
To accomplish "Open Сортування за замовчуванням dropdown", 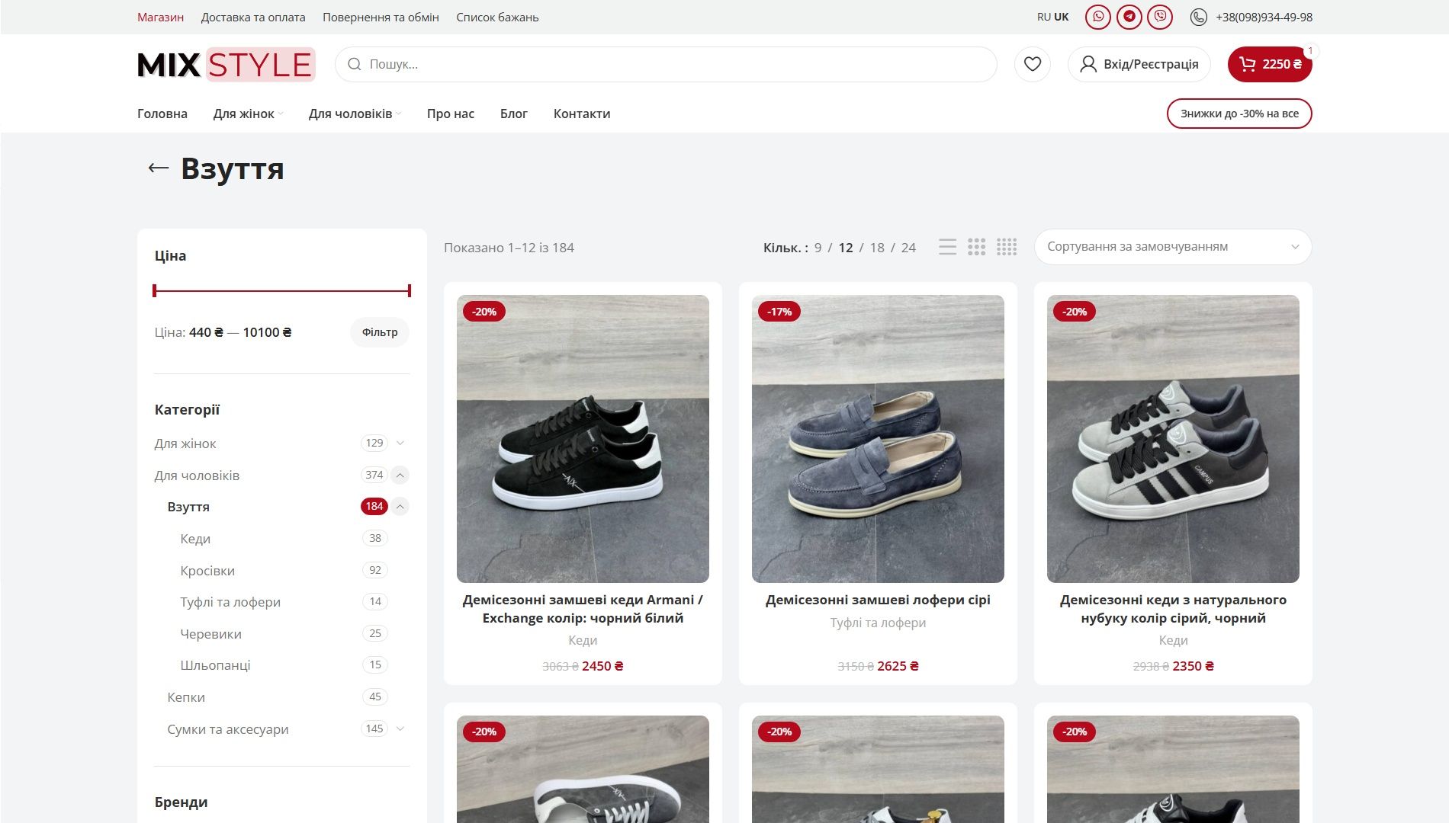I will coord(1173,247).
